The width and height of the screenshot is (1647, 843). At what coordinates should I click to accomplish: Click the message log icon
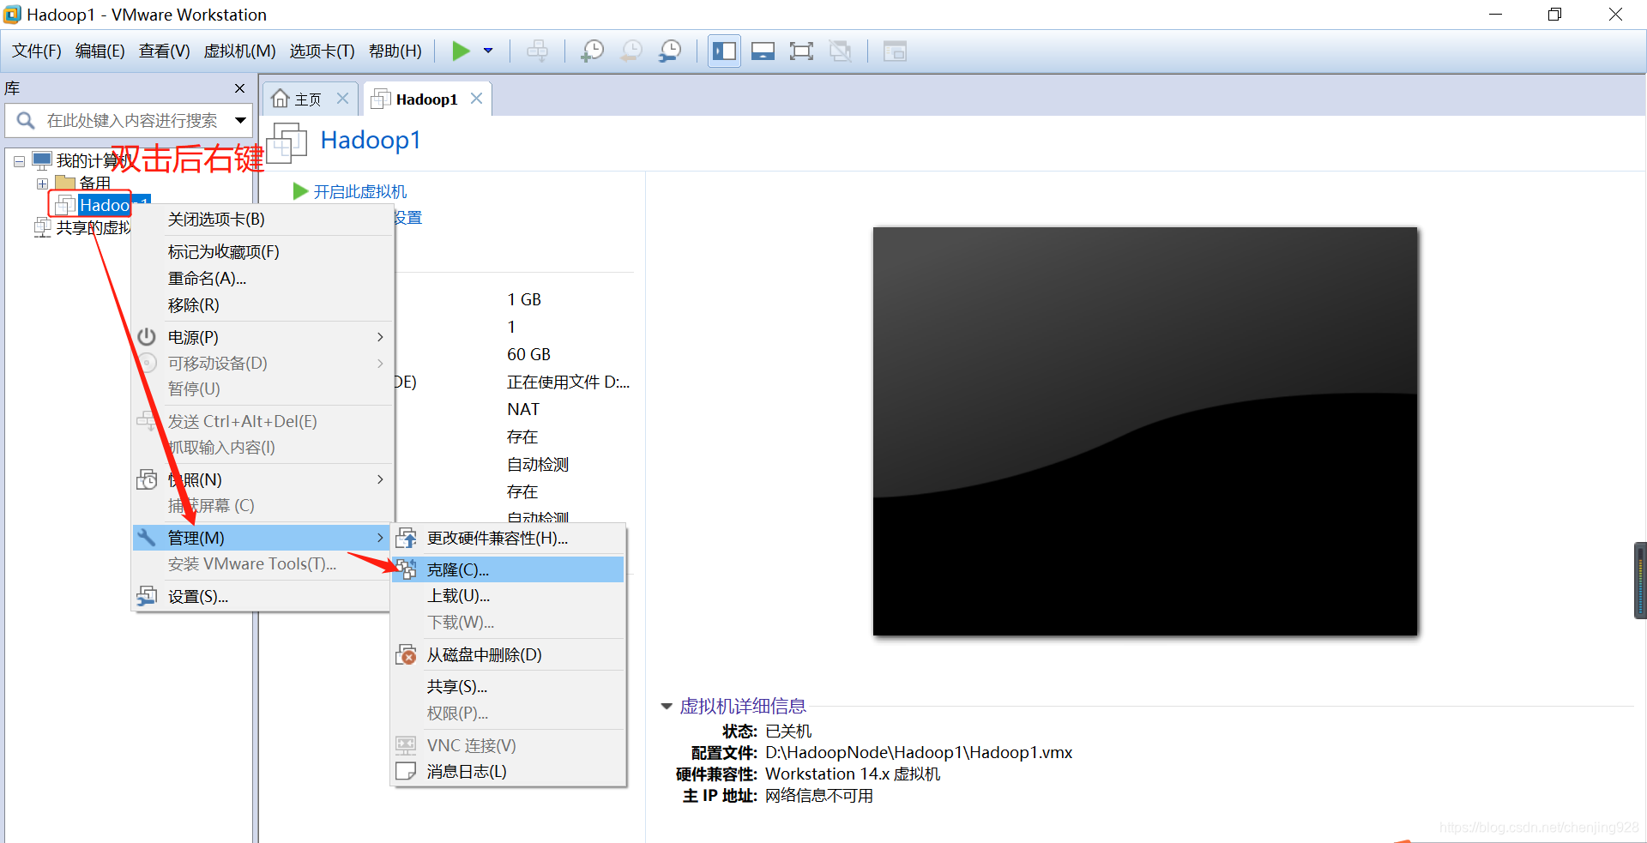(406, 772)
